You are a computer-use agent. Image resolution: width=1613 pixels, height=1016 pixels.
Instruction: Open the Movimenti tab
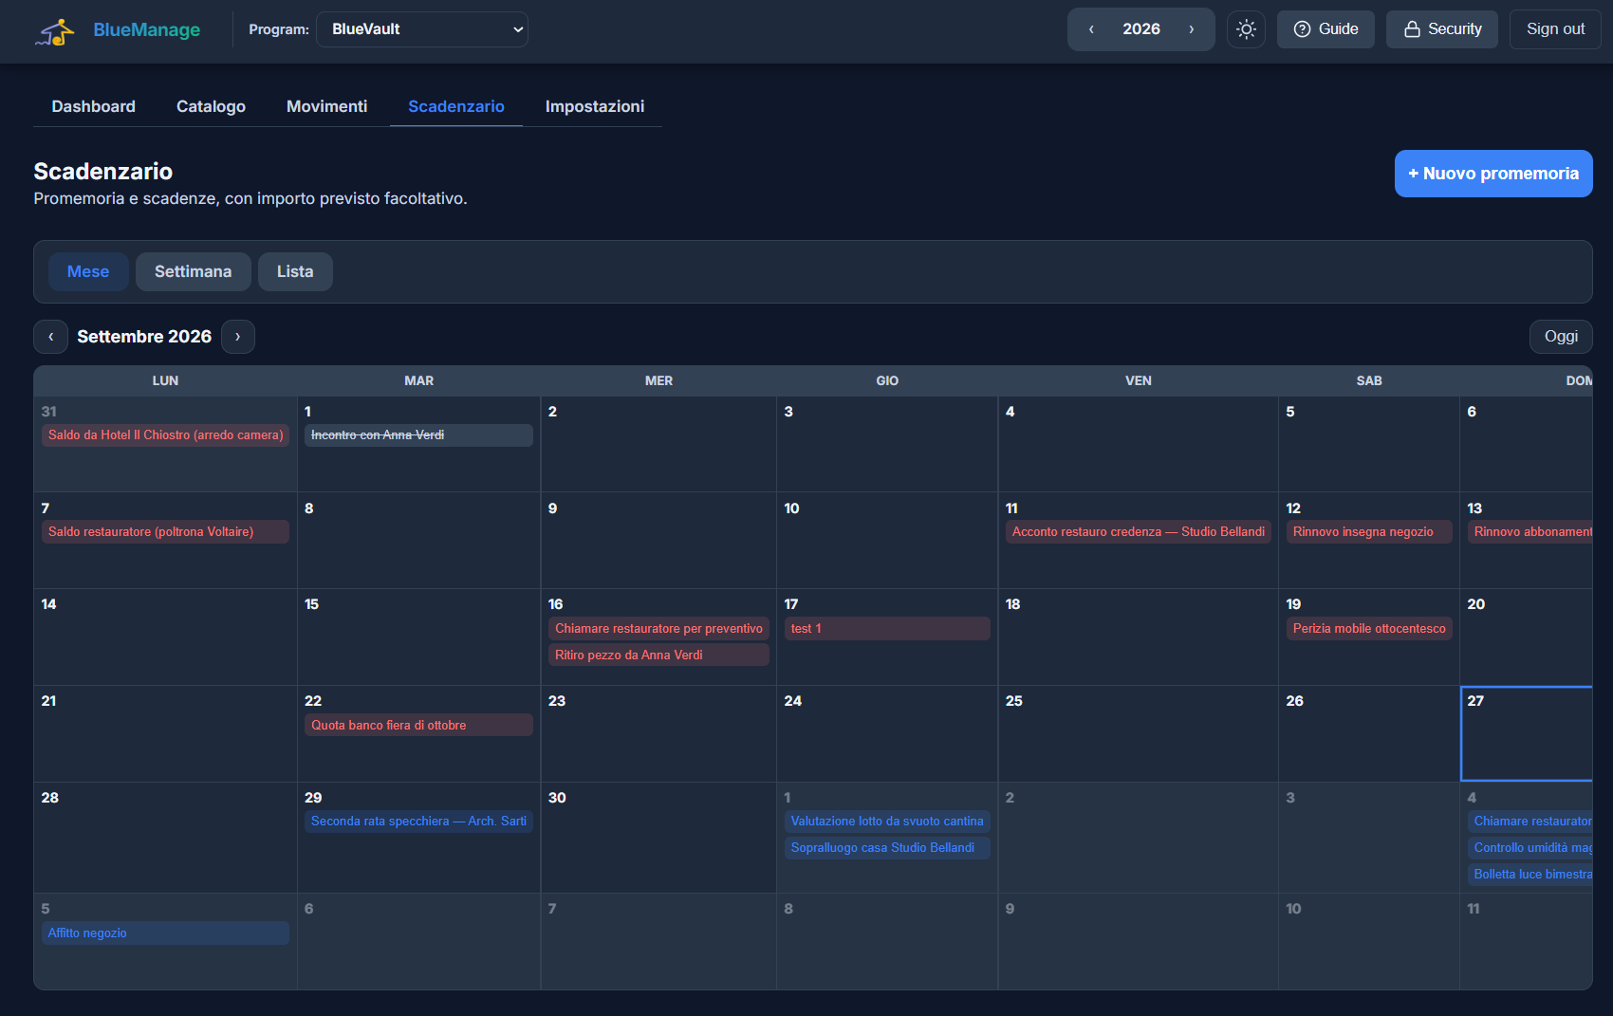pos(326,106)
